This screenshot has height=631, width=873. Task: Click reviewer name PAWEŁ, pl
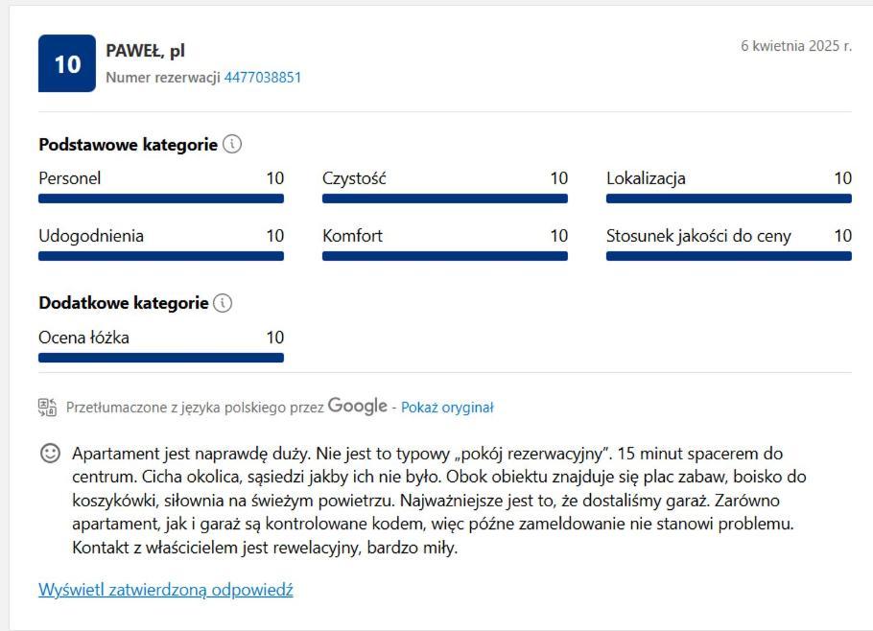[x=145, y=51]
